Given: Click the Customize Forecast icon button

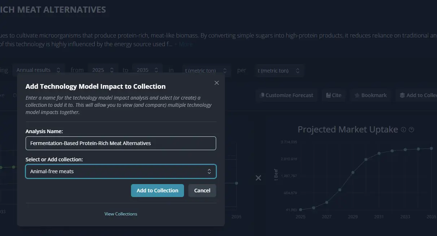Looking at the screenshot, I should [262, 96].
